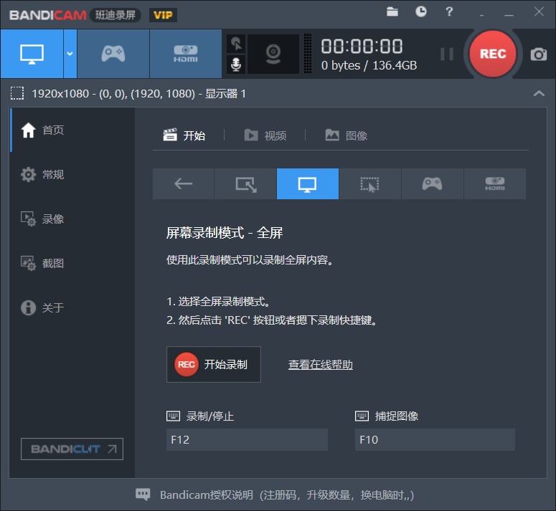Click 1920x1080 display info text
The height and width of the screenshot is (511, 556).
(x=138, y=93)
